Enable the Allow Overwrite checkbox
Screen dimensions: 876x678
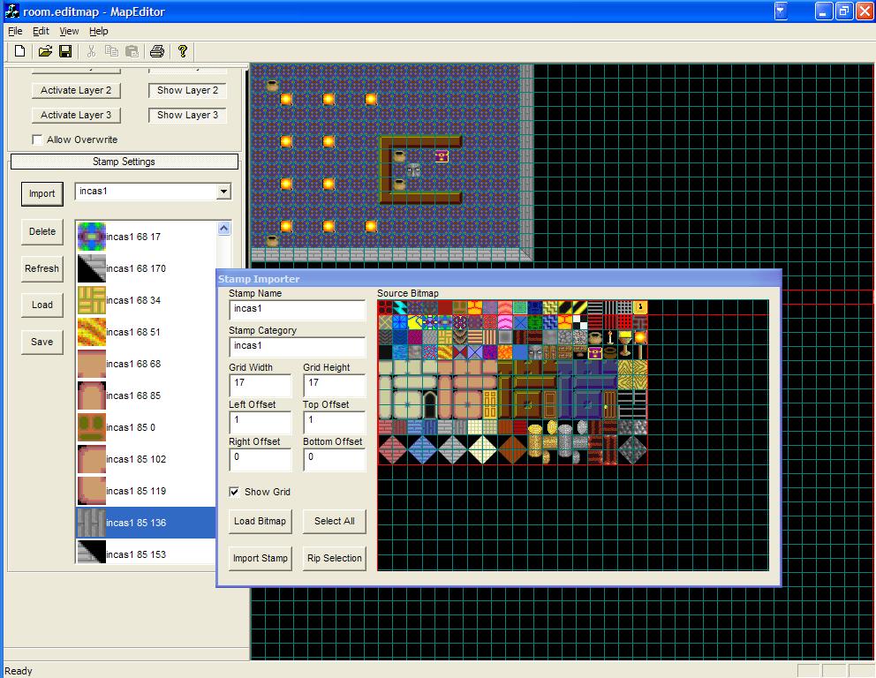click(37, 139)
